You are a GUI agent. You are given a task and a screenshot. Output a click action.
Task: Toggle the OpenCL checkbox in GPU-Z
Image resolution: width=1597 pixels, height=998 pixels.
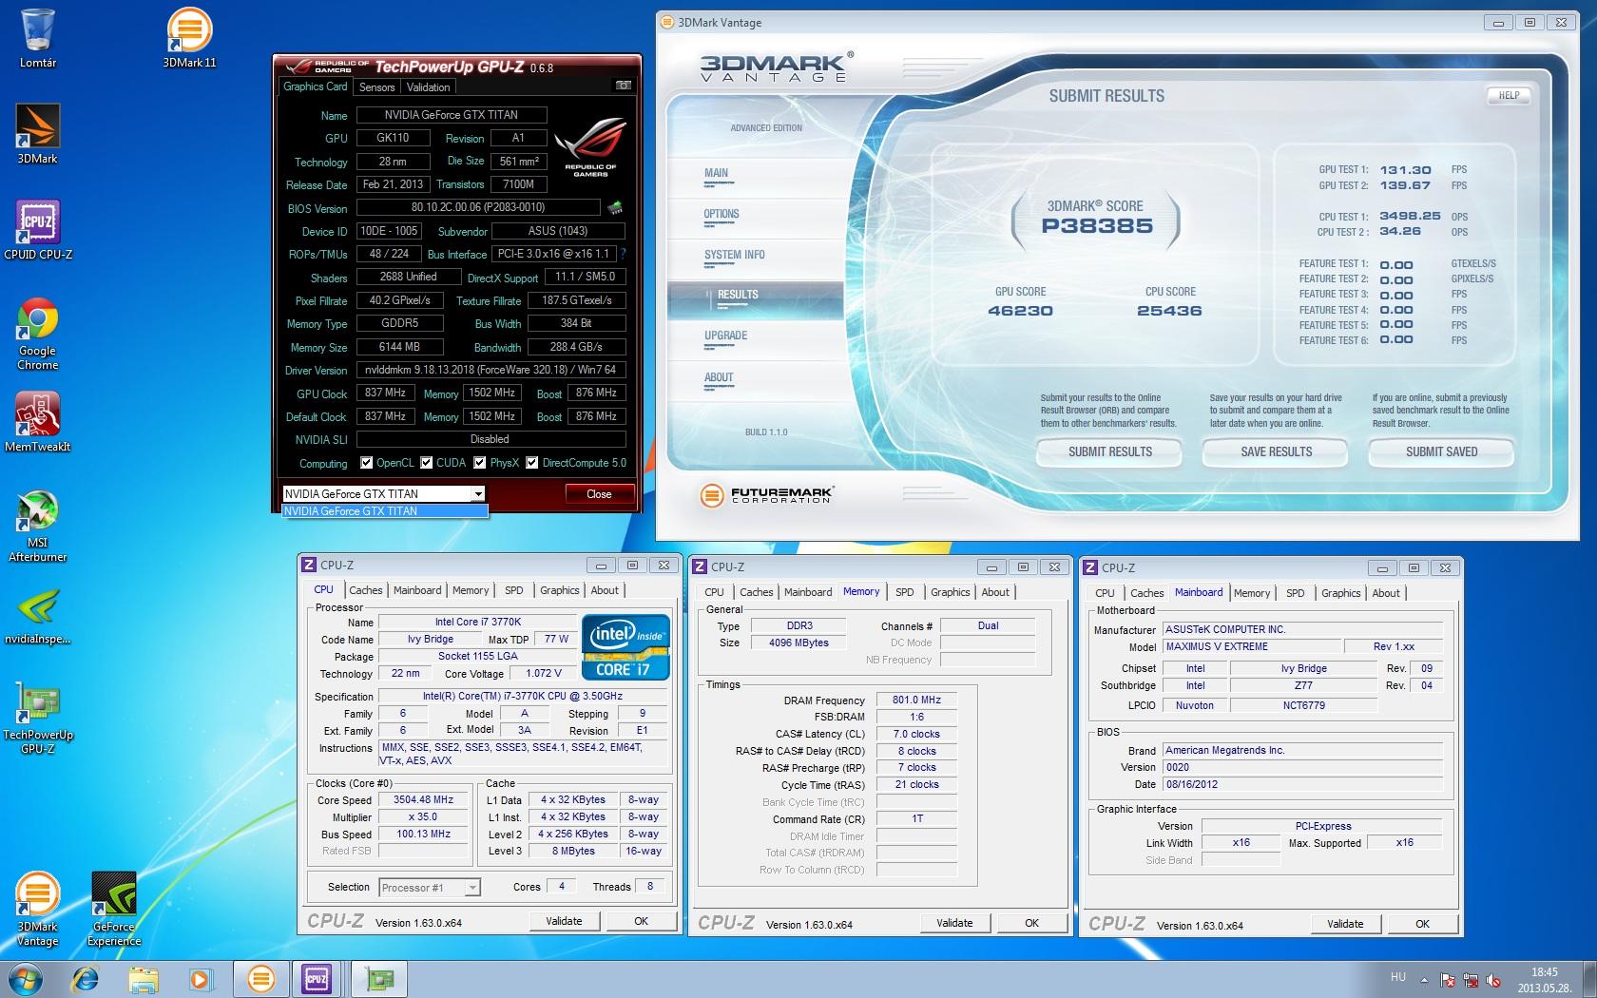coord(367,463)
